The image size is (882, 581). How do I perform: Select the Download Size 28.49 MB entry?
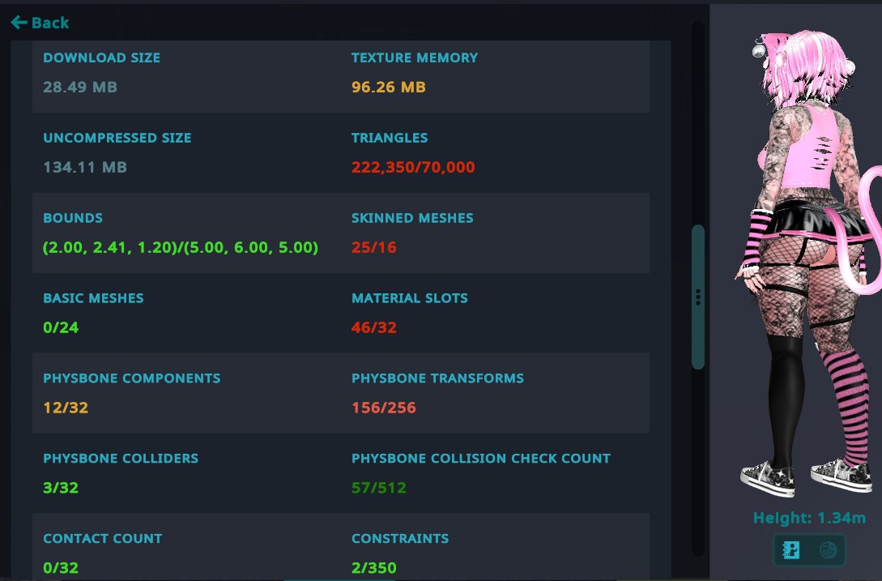tap(80, 88)
